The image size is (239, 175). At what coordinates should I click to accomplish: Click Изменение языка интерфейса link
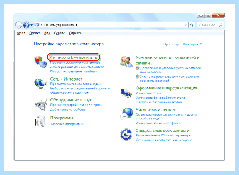point(158,123)
